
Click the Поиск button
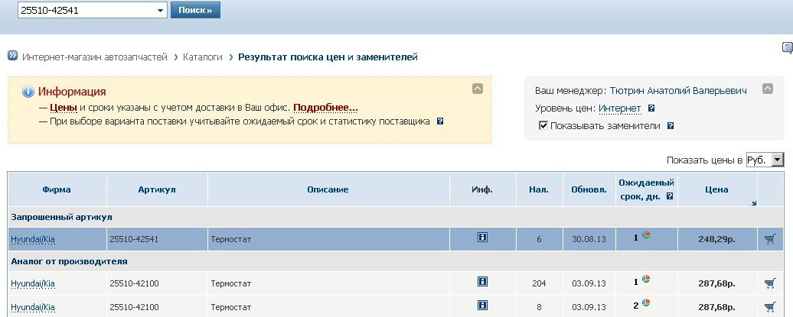point(195,10)
